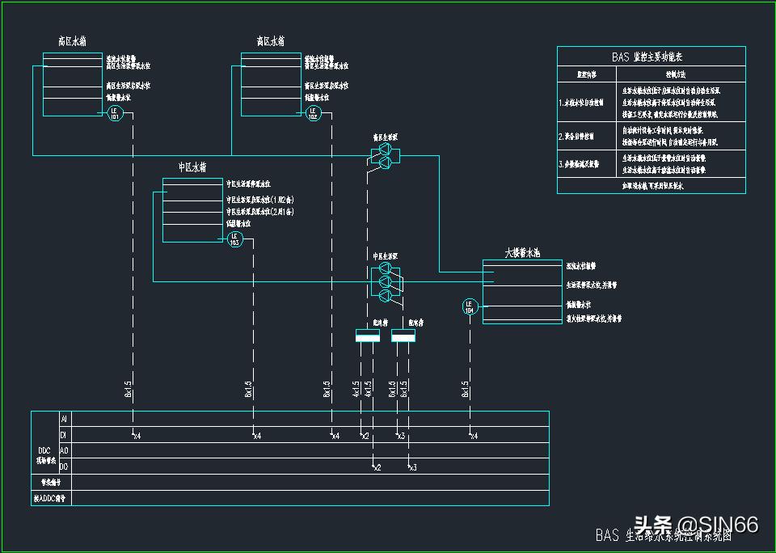
Task: Click the x3 marker in the DO row
Action: click(x=412, y=467)
